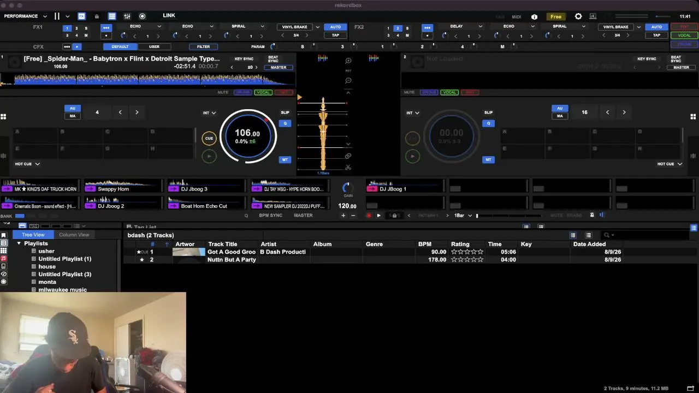Open deck 1 HOT CUE pad mode dropdown
Viewport: 699px width, 393px height.
[27, 164]
